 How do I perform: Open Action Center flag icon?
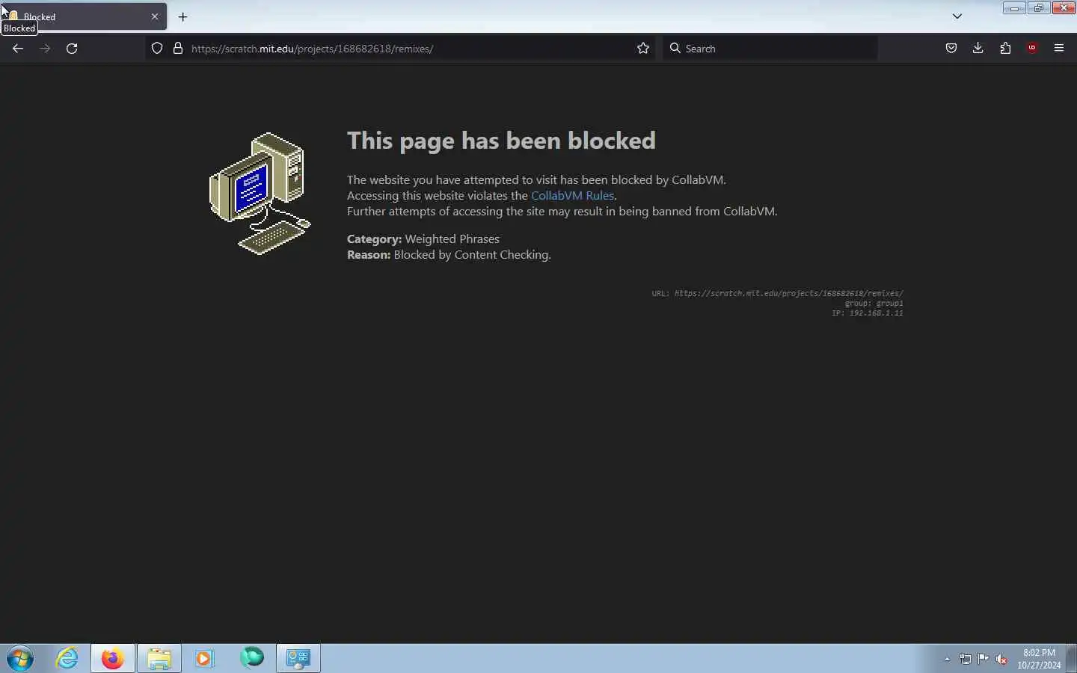tap(984, 659)
